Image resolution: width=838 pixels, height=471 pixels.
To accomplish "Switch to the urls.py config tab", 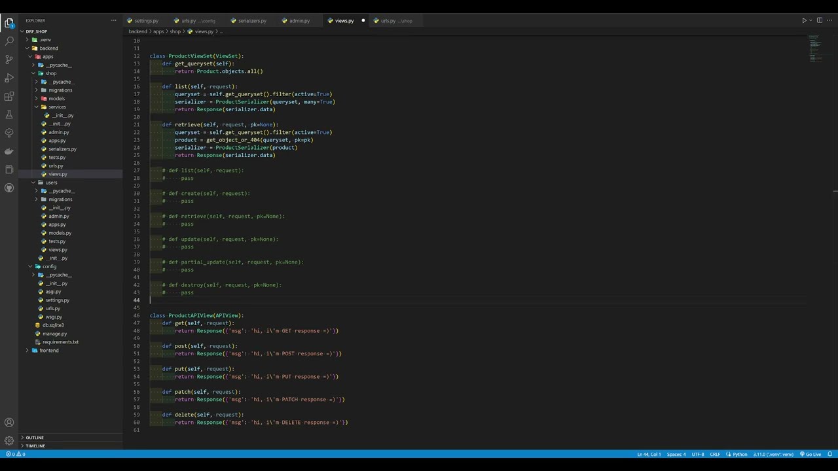I will point(198,20).
